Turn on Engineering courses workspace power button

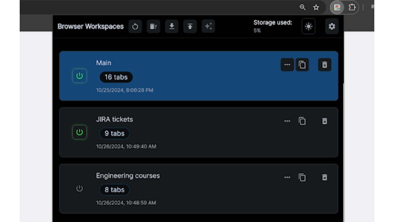click(80, 188)
